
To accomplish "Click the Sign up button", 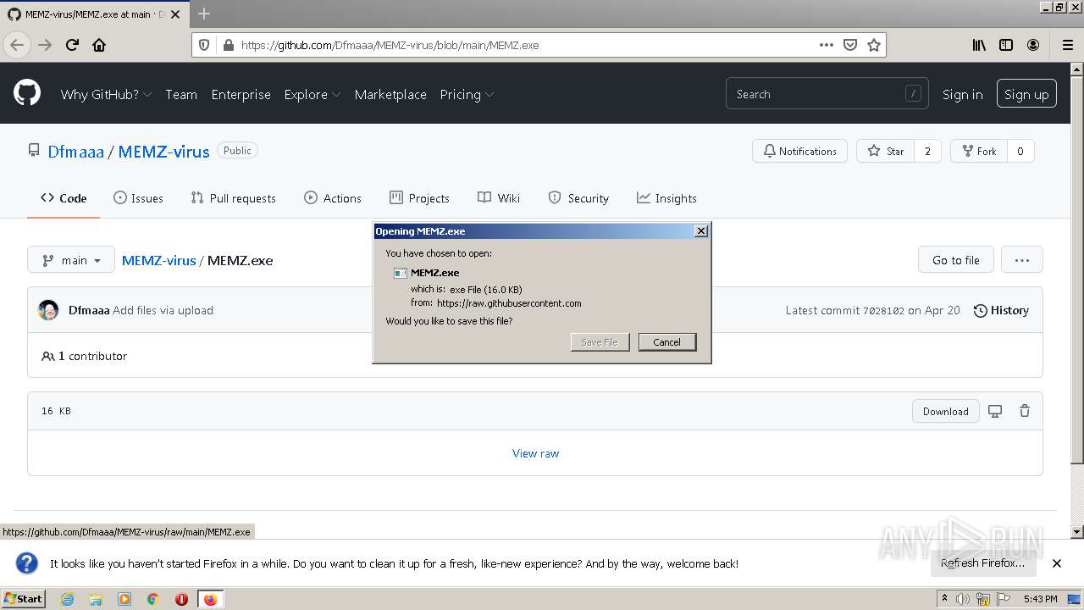I will (x=1026, y=94).
